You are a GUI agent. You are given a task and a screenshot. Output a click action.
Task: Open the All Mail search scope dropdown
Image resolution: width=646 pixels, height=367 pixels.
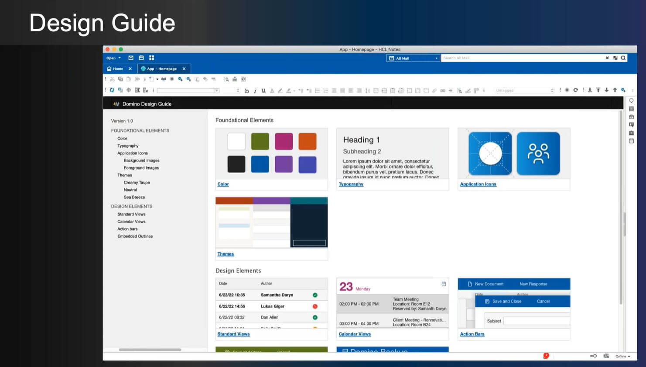point(413,58)
